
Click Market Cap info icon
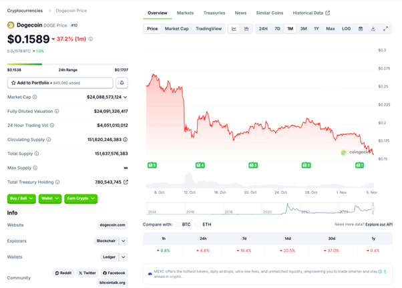coord(35,97)
